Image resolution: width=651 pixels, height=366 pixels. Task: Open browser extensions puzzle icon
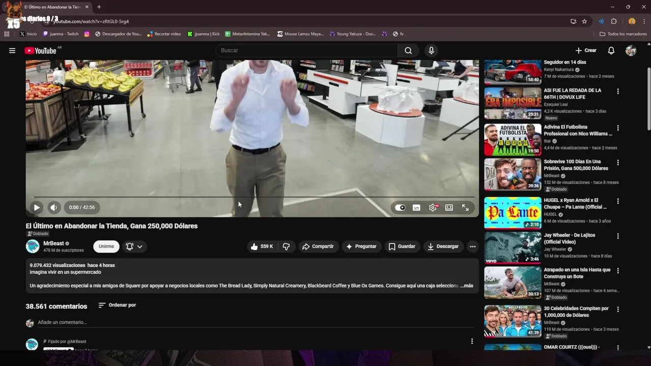(x=614, y=21)
